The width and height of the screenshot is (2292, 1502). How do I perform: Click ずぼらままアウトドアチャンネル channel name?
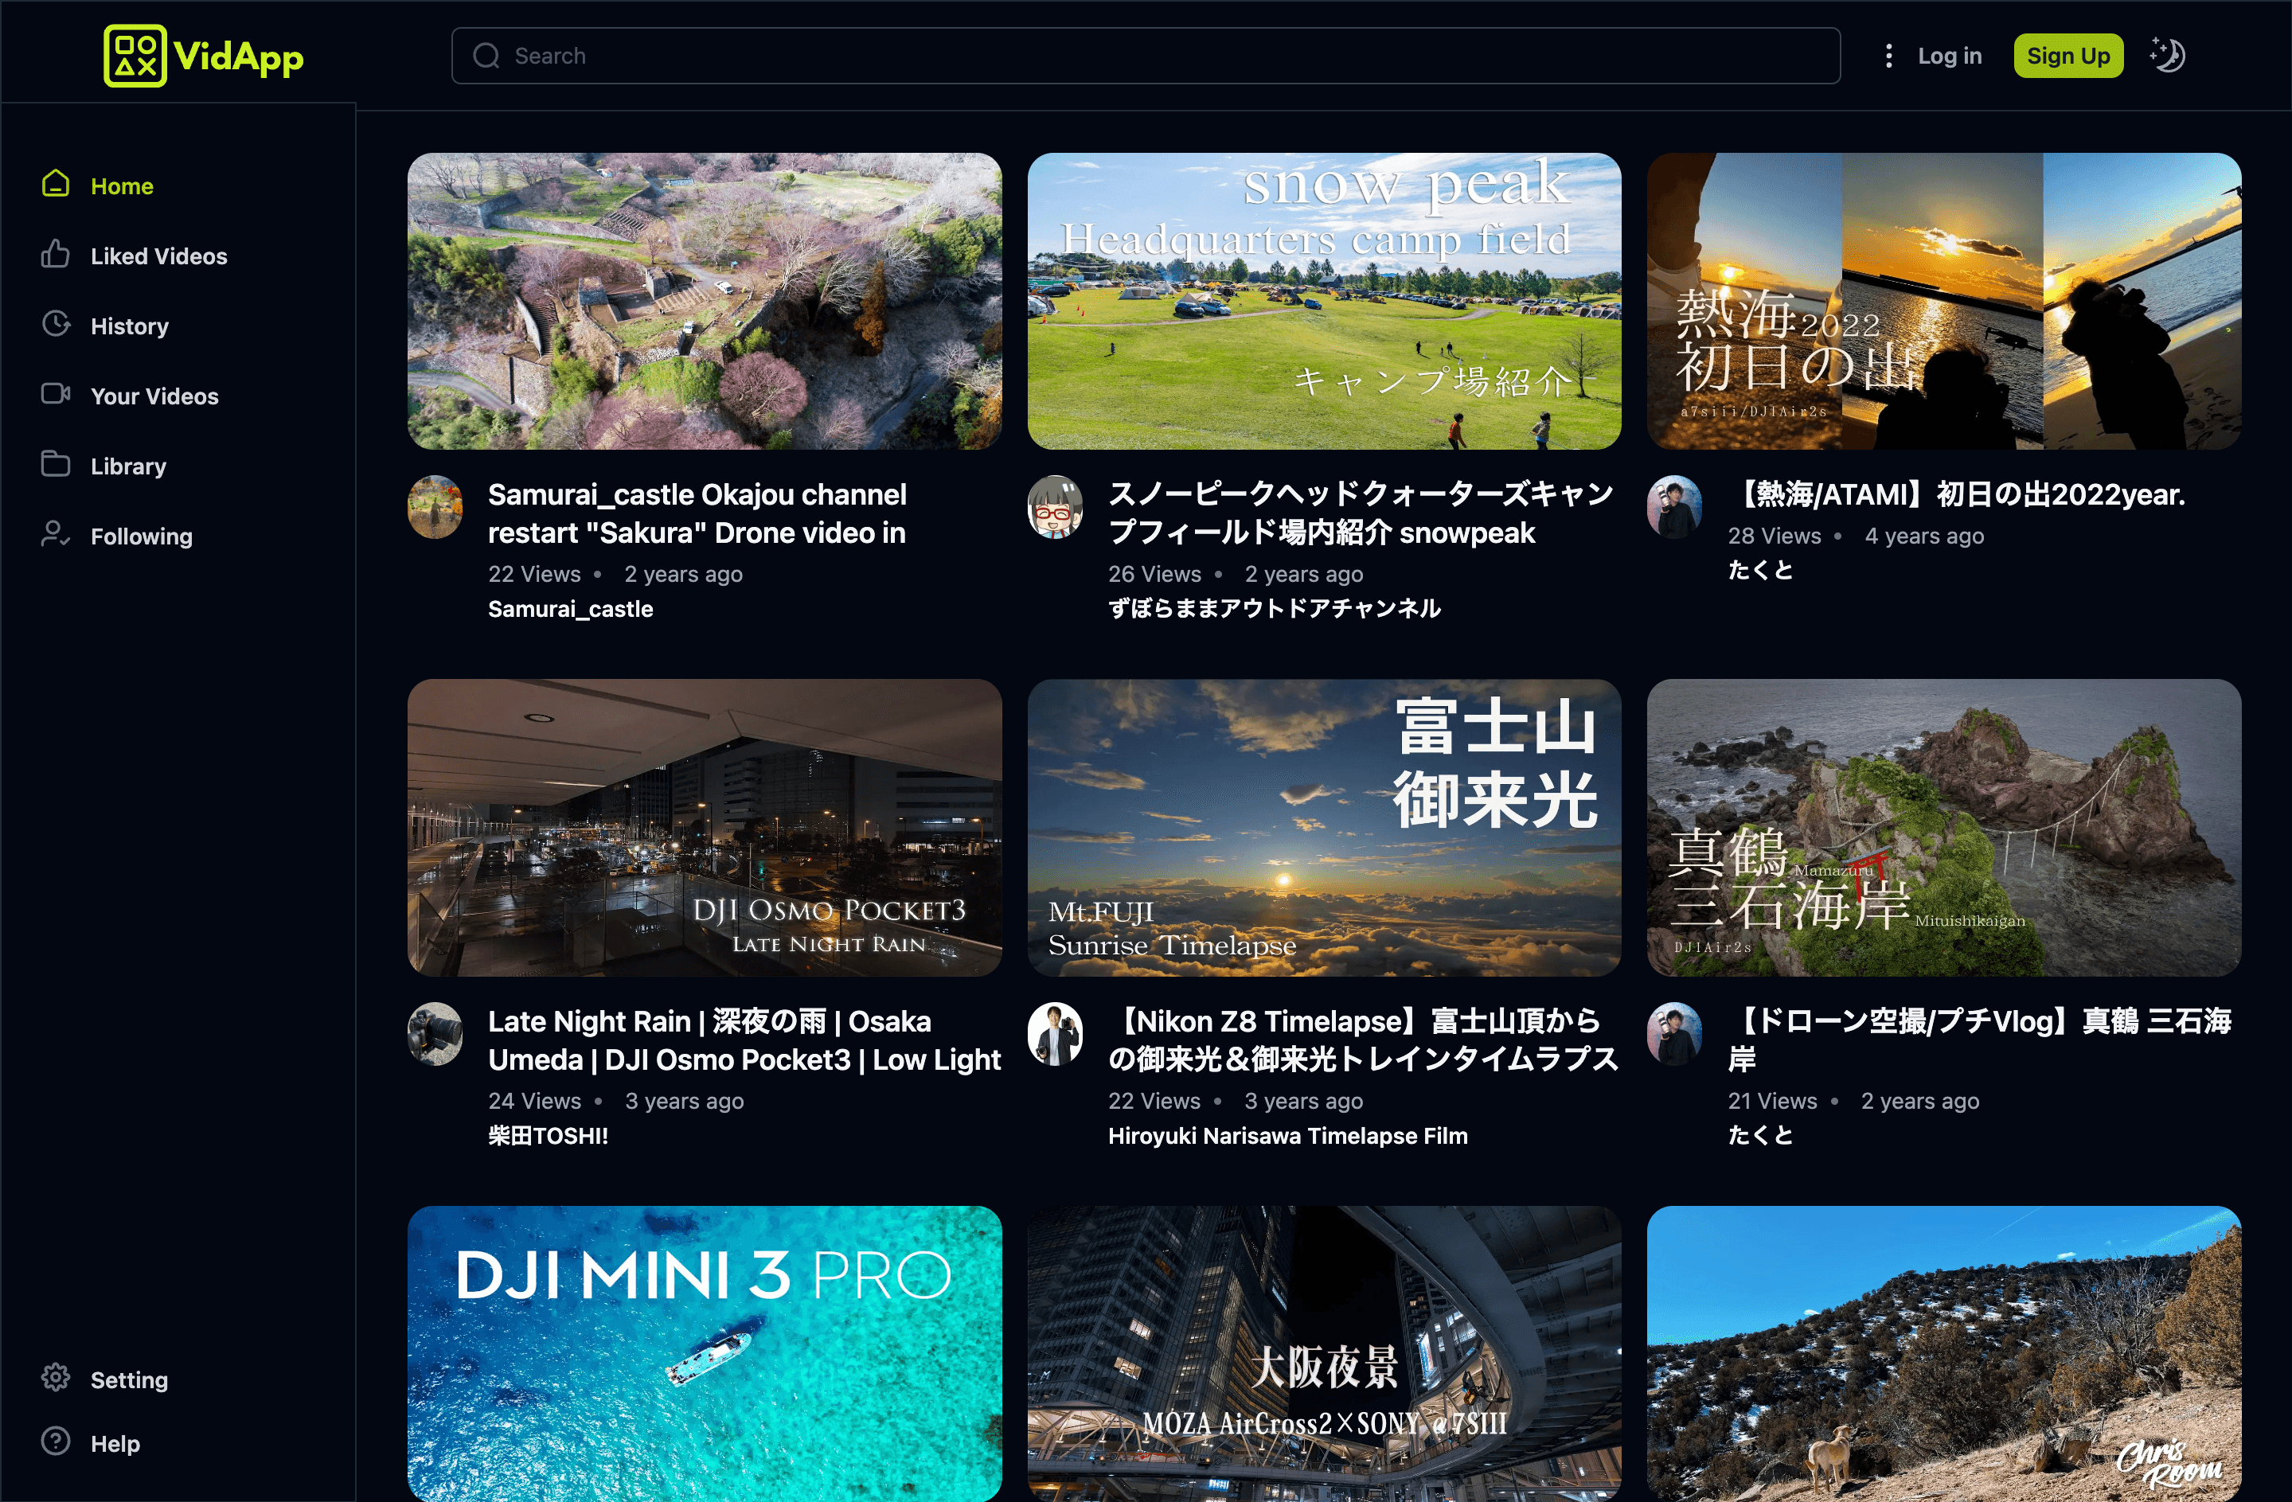click(x=1274, y=608)
